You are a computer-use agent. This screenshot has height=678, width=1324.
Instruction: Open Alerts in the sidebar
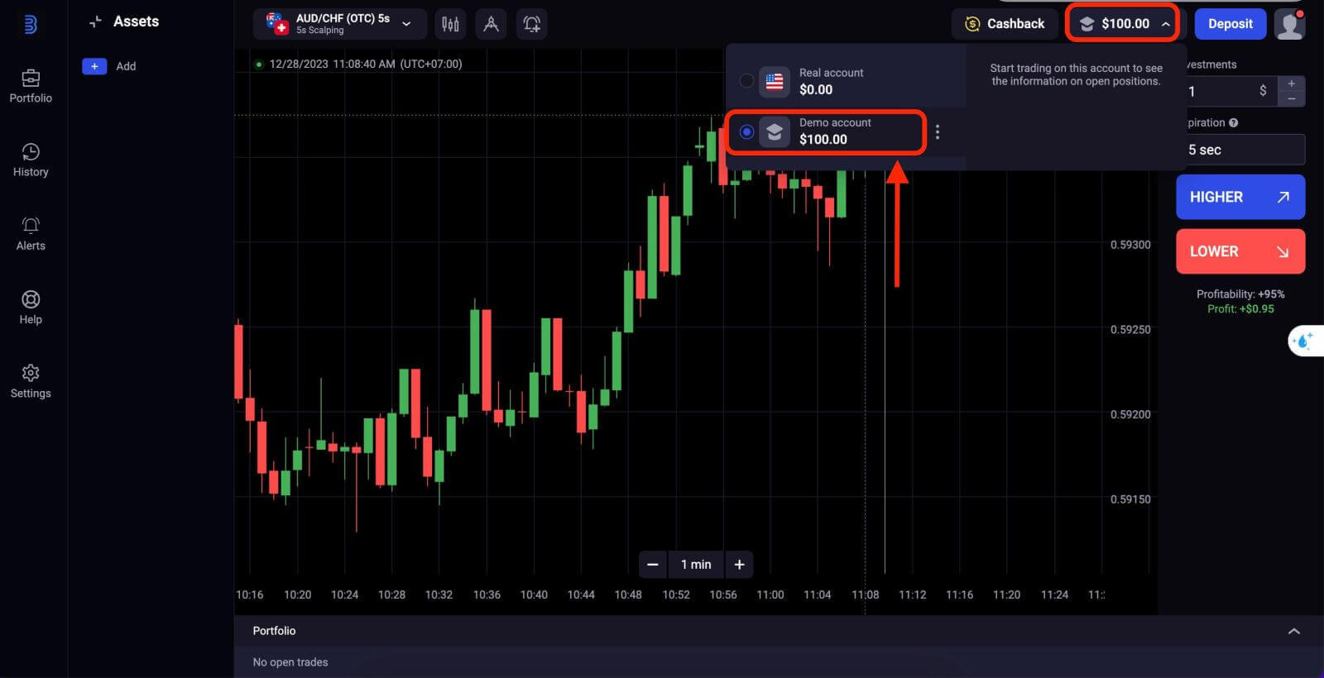click(x=31, y=233)
